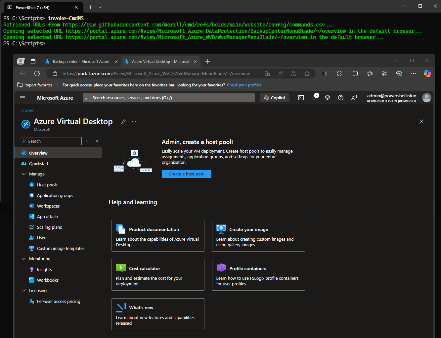441x338 pixels.
Task: Close the Azure Virtual Desktop blade
Action: (421, 121)
